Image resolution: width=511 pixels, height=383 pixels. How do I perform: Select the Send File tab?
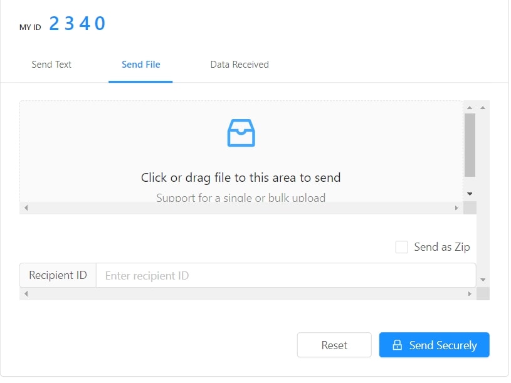click(x=140, y=65)
